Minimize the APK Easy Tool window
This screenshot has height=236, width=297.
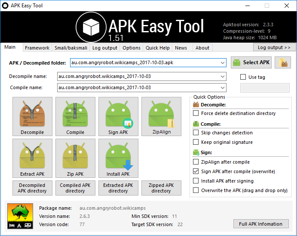point(248,6)
